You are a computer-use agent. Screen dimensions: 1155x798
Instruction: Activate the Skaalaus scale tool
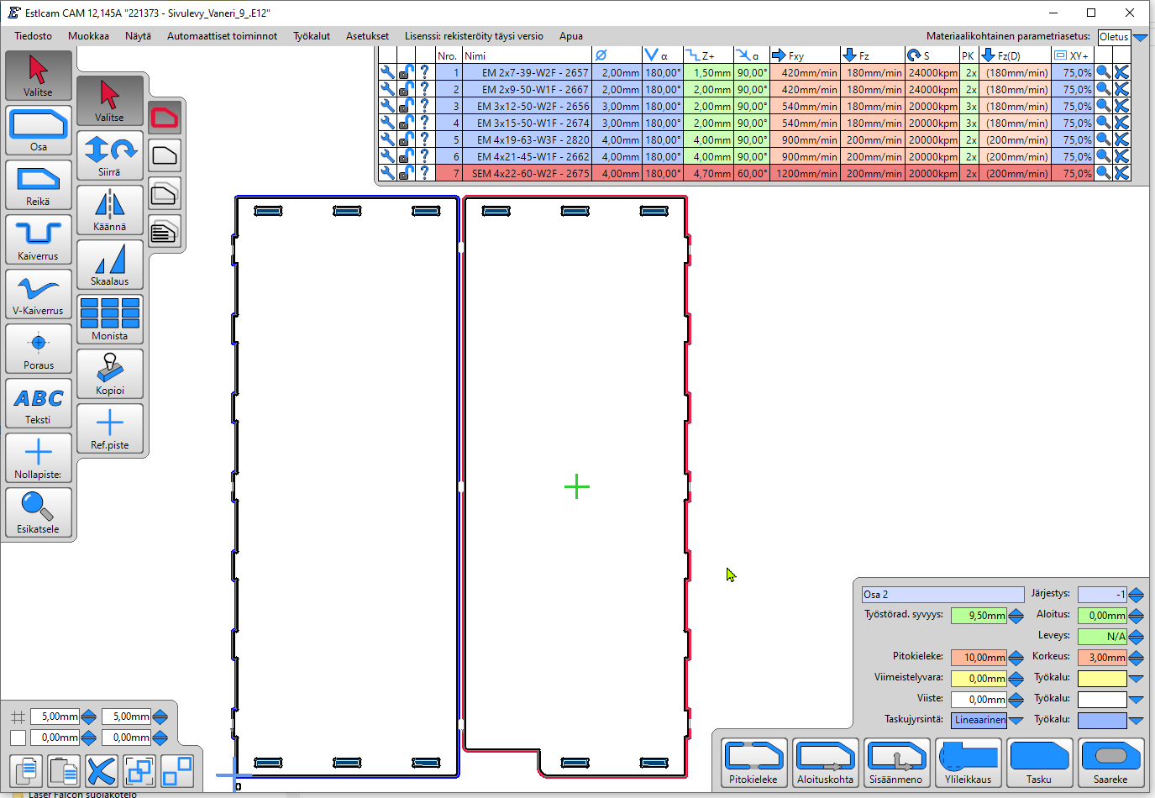pos(110,265)
